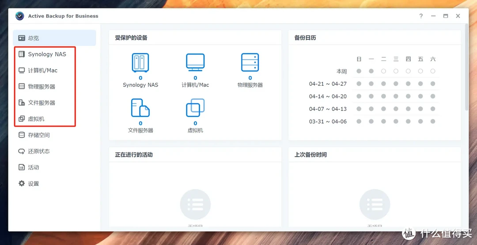Click the 物理服务器 server icon in protected devices

pos(250,63)
